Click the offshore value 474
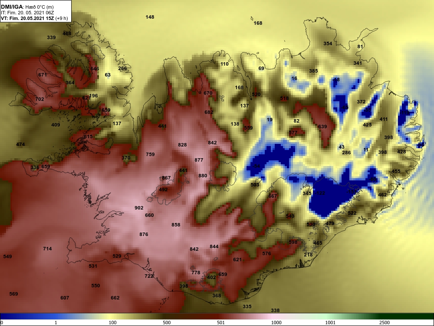434x326 pixels. (x=20, y=144)
